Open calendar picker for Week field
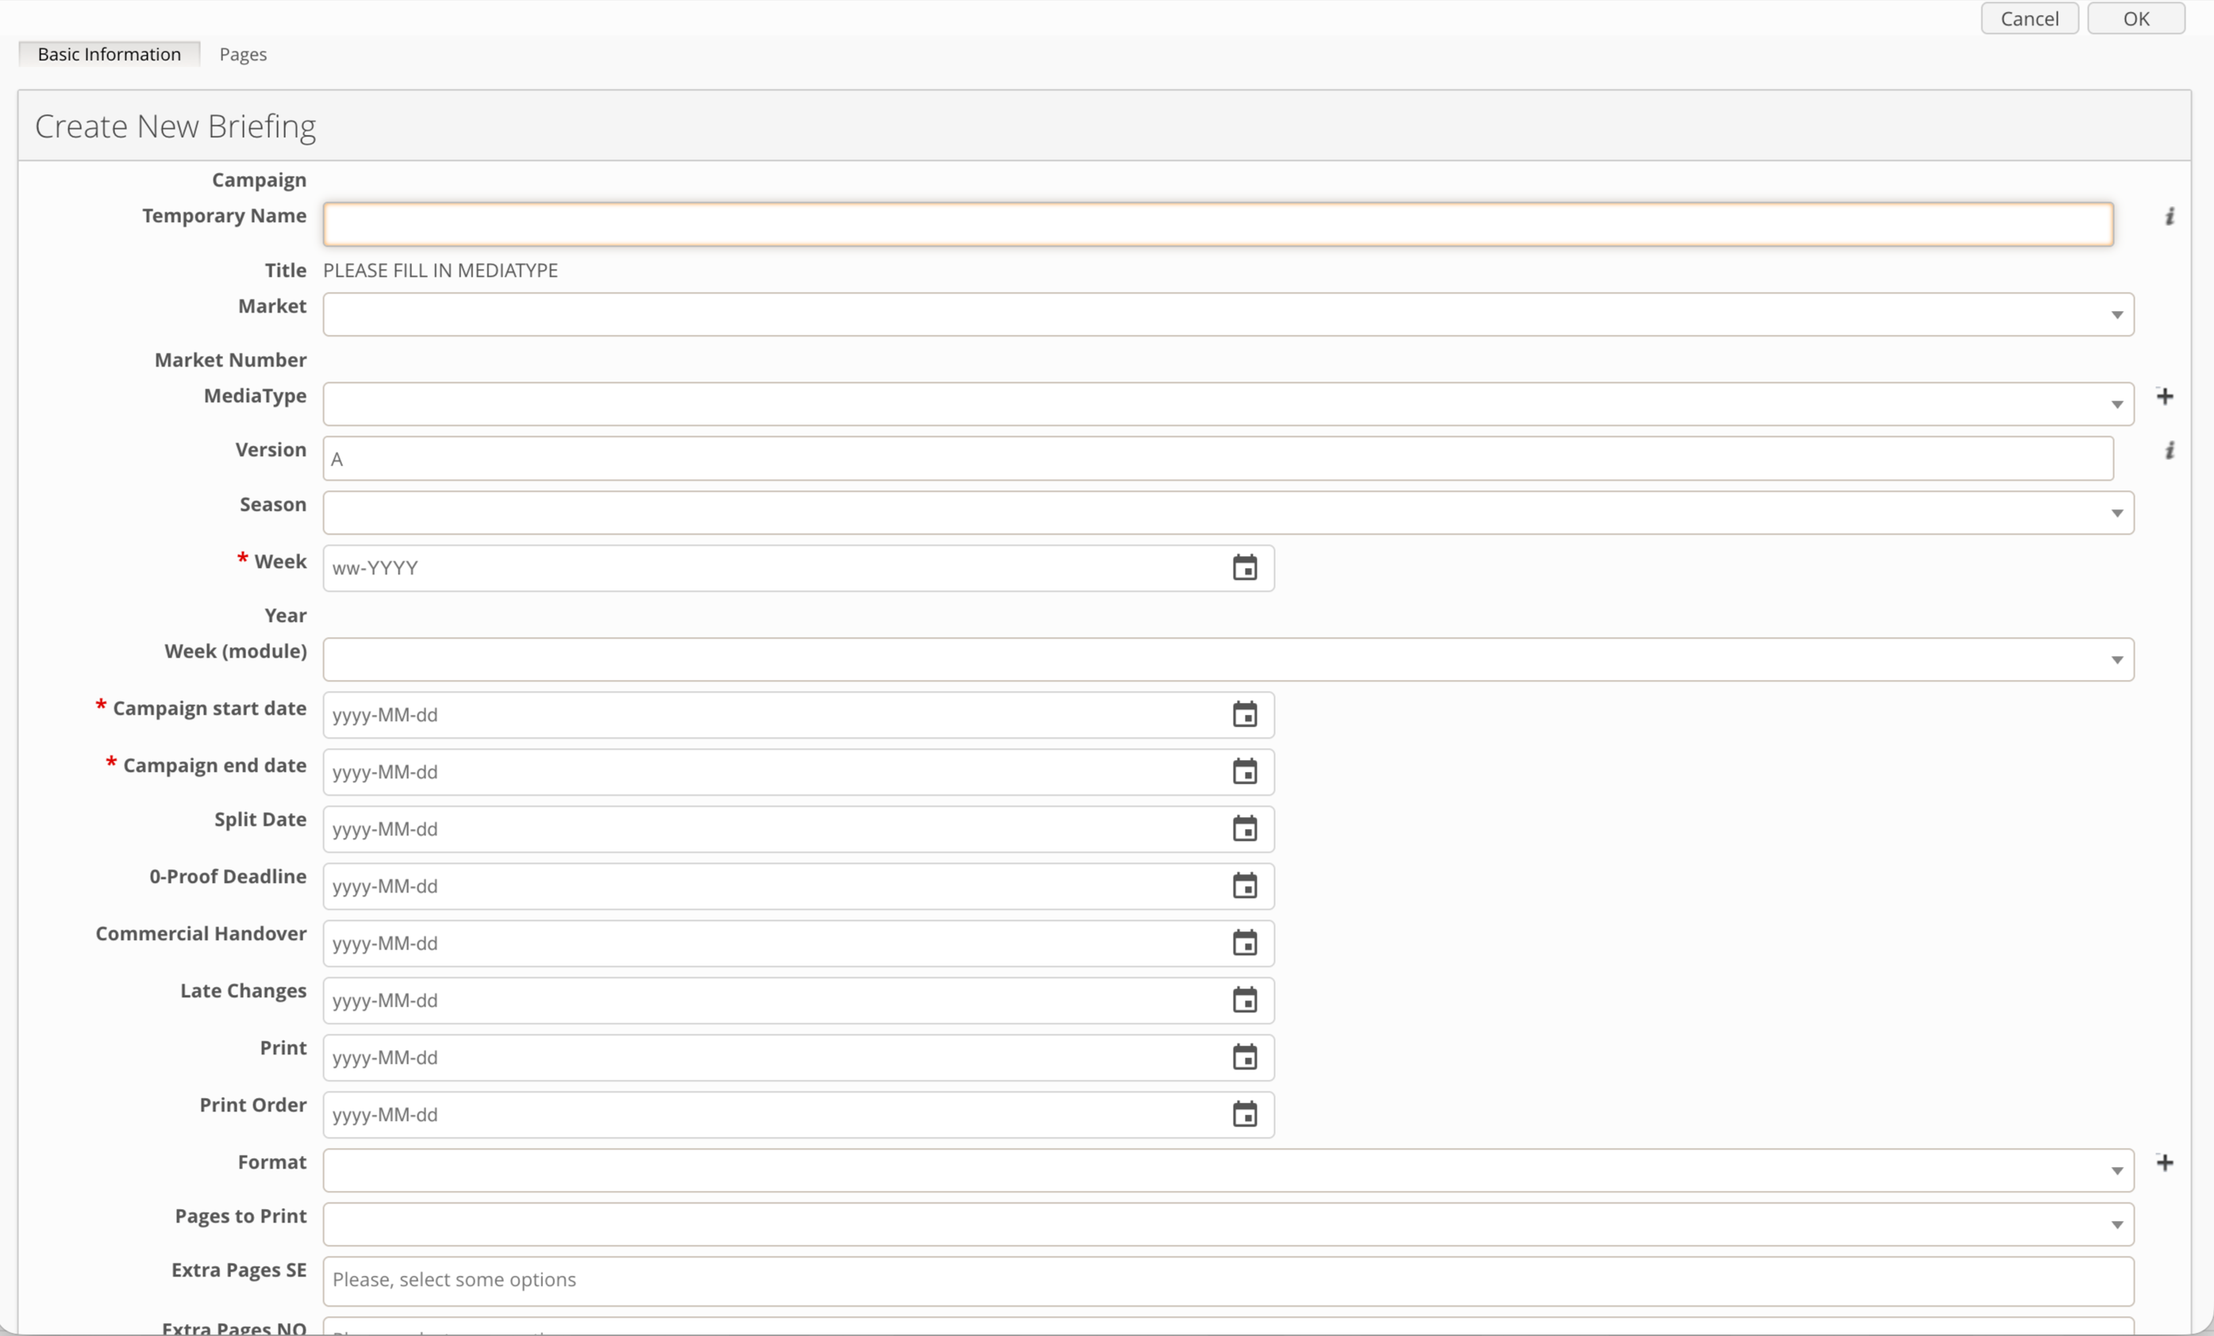The height and width of the screenshot is (1336, 2214). 1245,567
